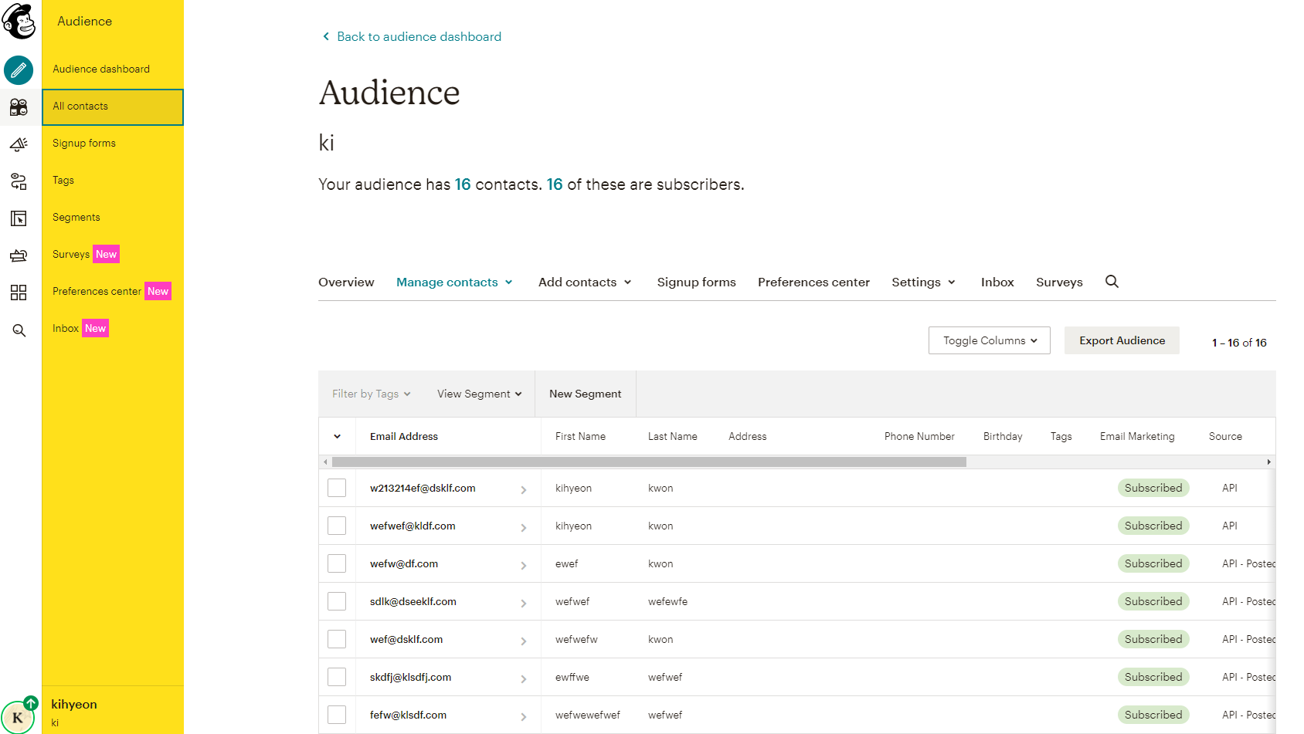Switch to the Overview tab

point(346,282)
